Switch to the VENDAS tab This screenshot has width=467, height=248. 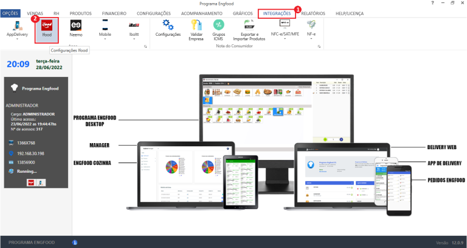tap(35, 13)
